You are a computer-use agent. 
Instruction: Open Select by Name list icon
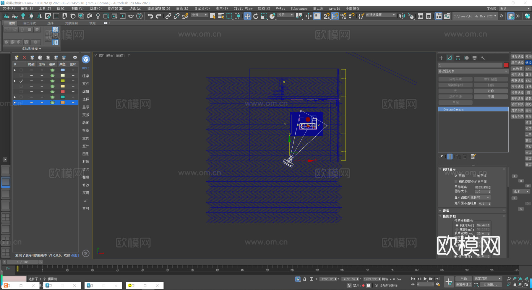(x=221, y=16)
